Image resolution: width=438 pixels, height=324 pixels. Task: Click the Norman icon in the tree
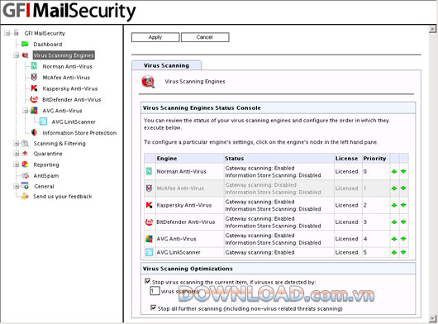click(x=34, y=66)
